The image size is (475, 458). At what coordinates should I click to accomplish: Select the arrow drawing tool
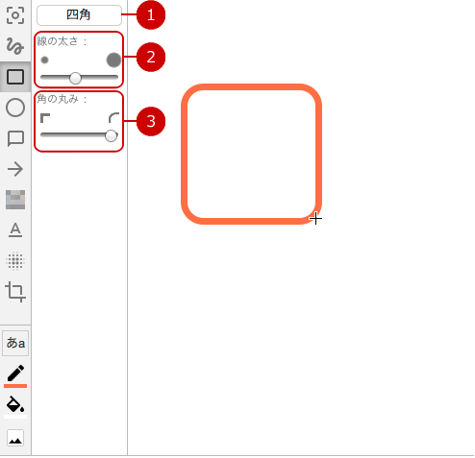15,169
